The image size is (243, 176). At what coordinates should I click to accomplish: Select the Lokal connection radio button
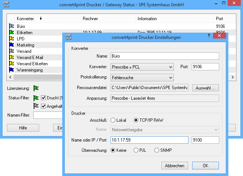click(113, 120)
